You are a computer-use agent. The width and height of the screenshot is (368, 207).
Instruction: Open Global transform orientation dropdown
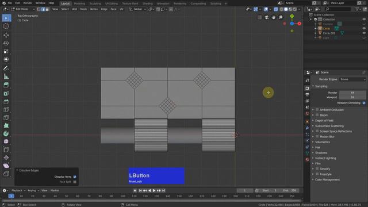(x=137, y=9)
